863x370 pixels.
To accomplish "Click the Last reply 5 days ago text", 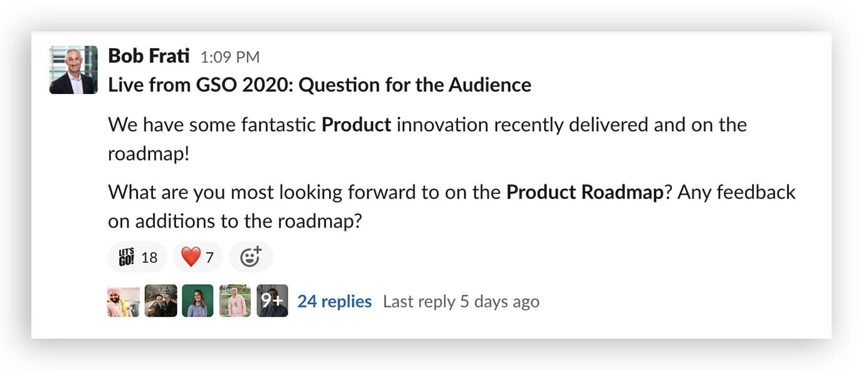I will (461, 302).
